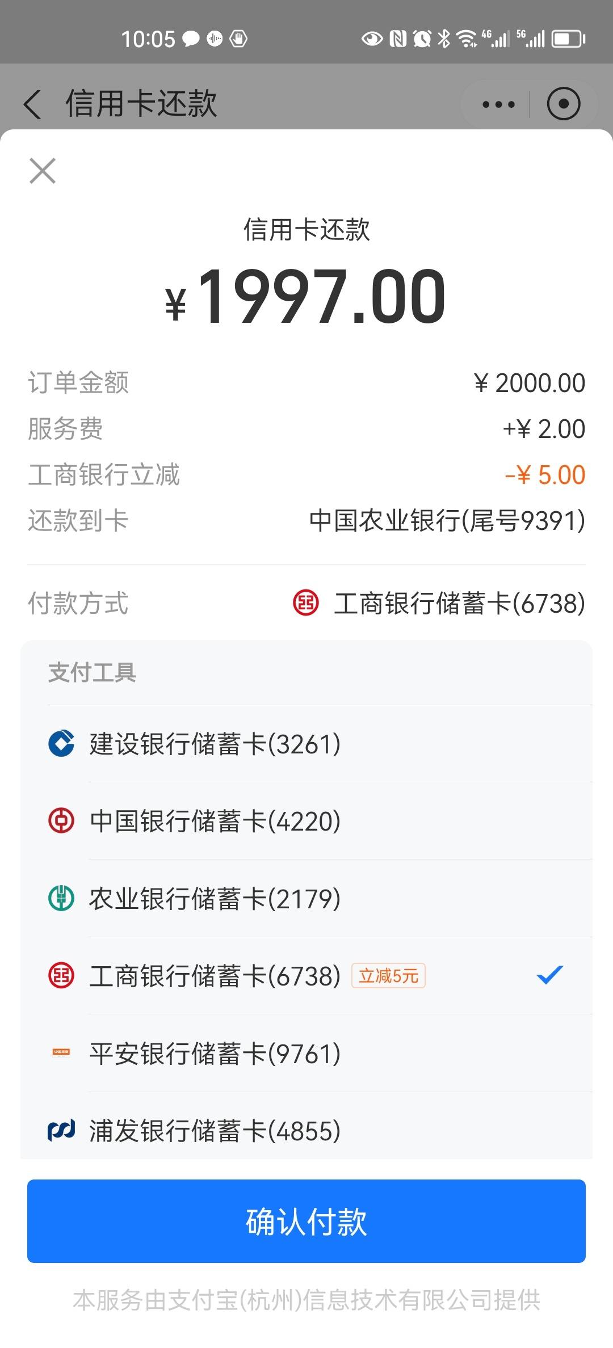Image resolution: width=613 pixels, height=1348 pixels.
Task: Select 中国银行储蓄卡(4220) as payment method
Action: click(x=306, y=821)
